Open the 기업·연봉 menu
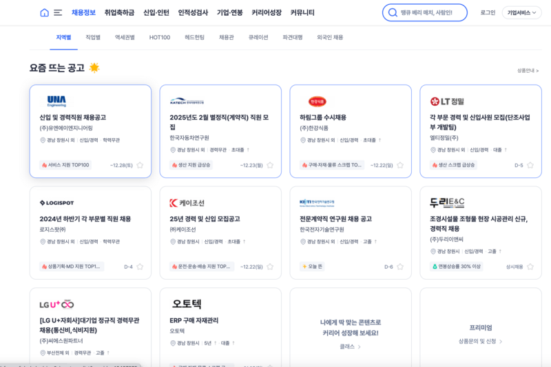This screenshot has height=367, width=551. (230, 12)
